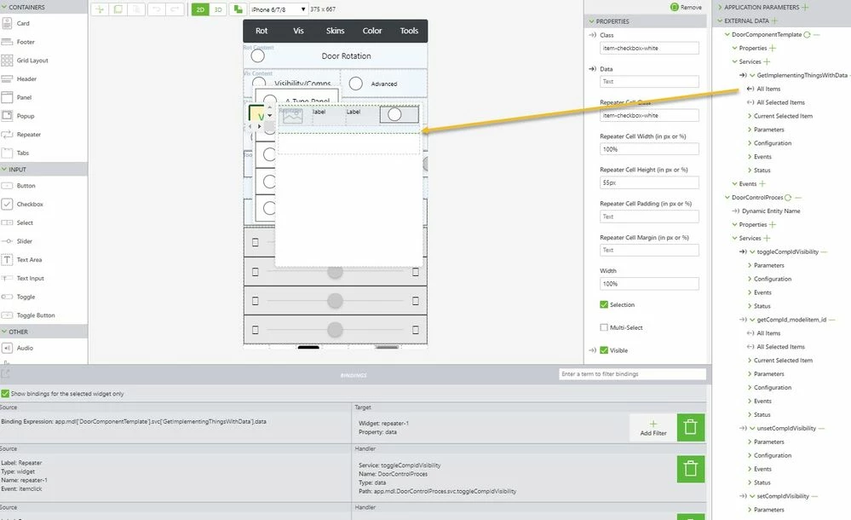This screenshot has width=851, height=520.
Task: Collapse the PROPERTIES section
Action: pos(591,21)
